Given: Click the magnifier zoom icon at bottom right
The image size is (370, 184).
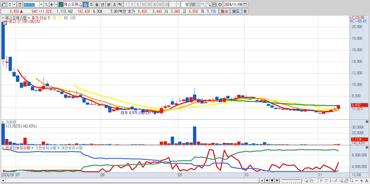Looking at the screenshot, I should pyautogui.click(x=352, y=180).
